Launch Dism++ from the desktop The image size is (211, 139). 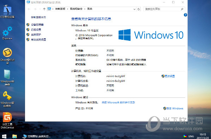7,33
